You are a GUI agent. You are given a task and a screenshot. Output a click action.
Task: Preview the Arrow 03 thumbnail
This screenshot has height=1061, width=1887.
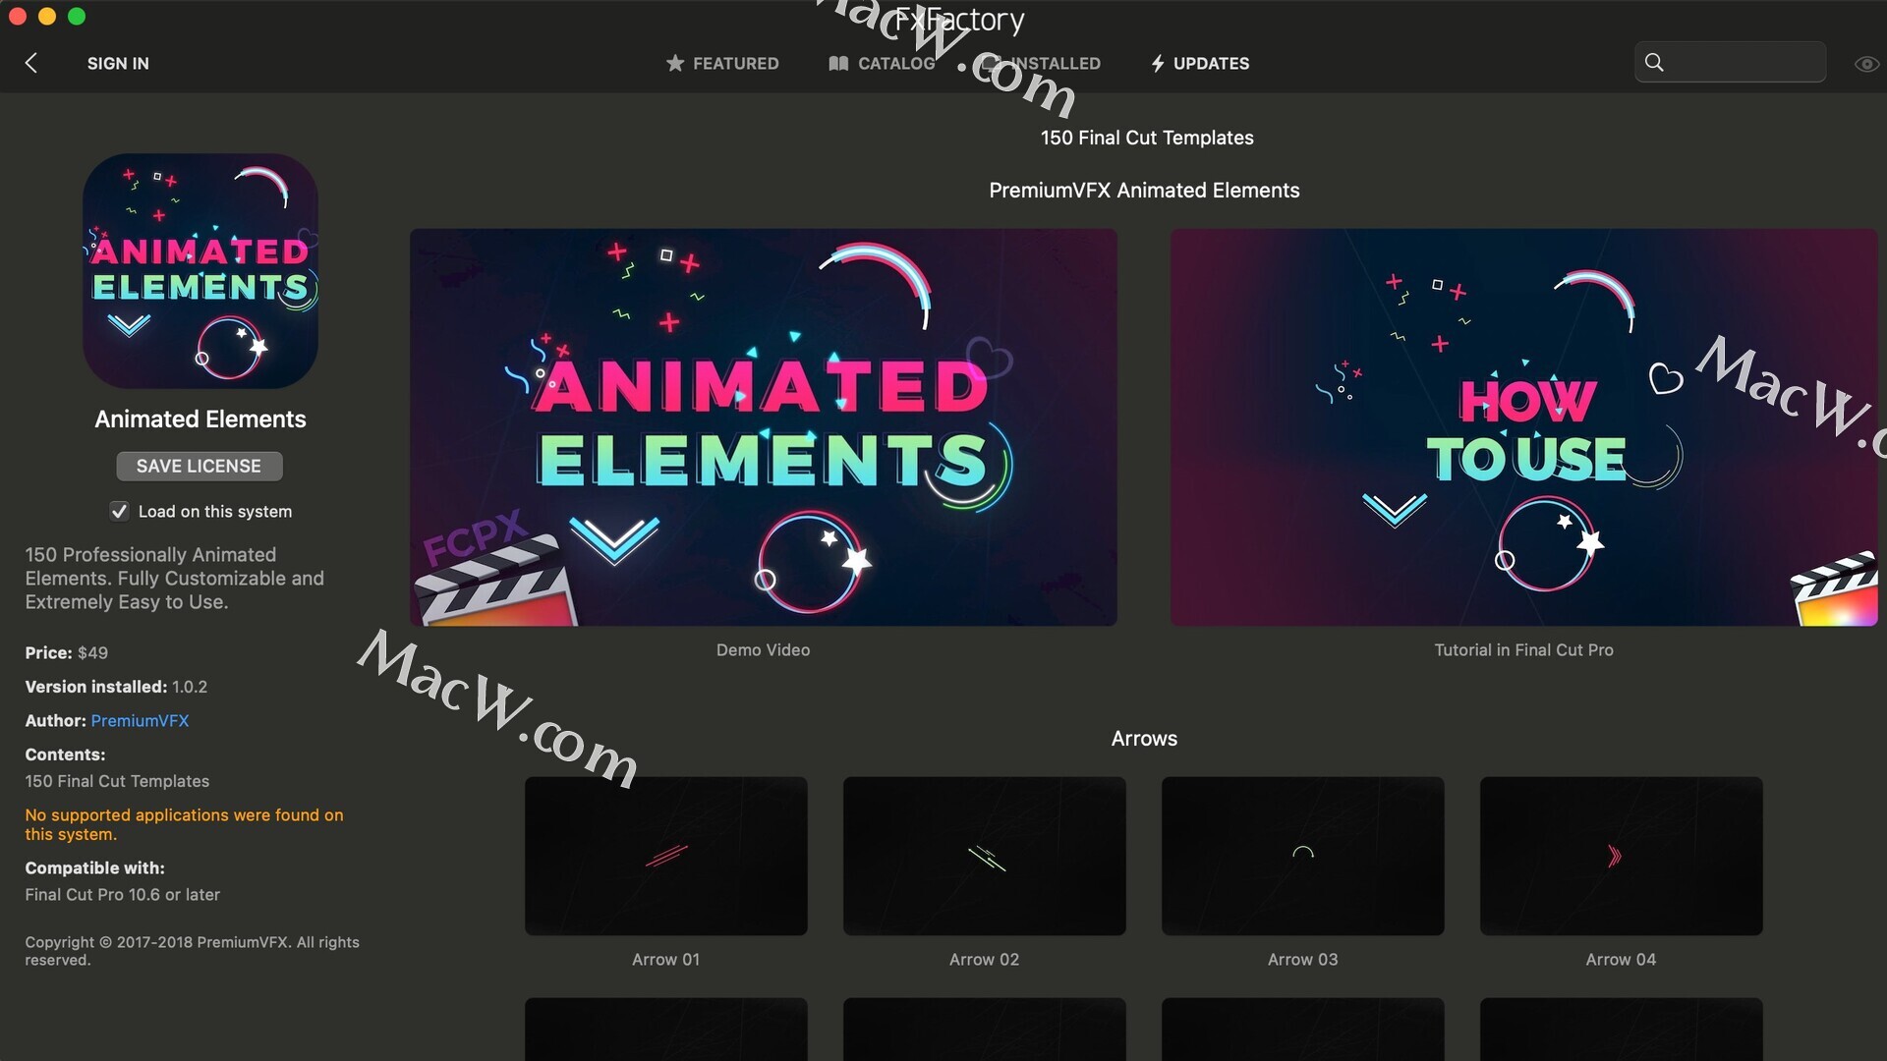(x=1303, y=856)
